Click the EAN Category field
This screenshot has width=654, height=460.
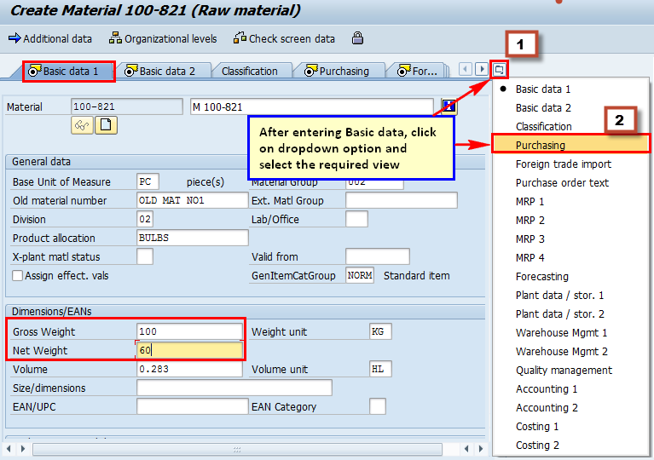378,406
